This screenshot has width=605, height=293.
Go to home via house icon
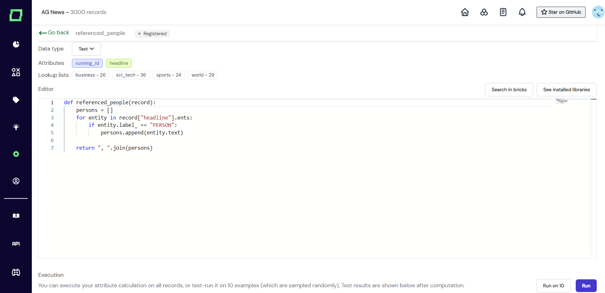click(465, 12)
